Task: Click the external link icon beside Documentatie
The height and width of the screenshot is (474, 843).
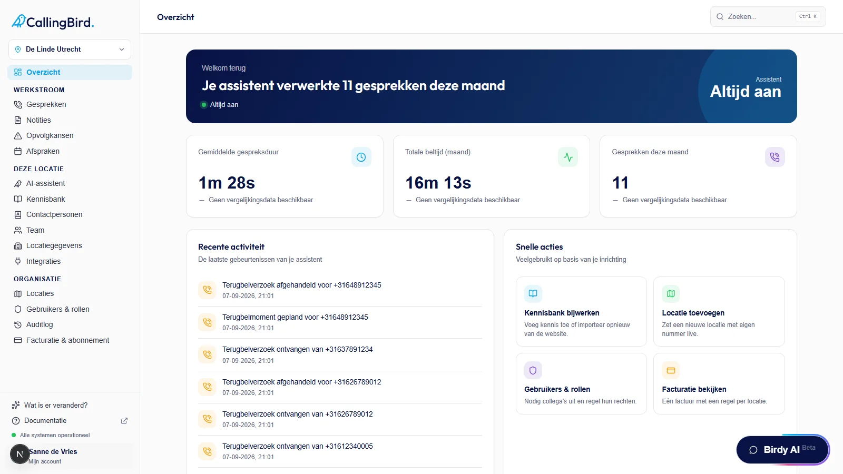Action: [124, 421]
